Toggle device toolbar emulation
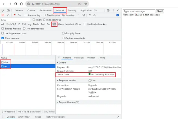This screenshot has width=178, height=119. click(x=8, y=10)
